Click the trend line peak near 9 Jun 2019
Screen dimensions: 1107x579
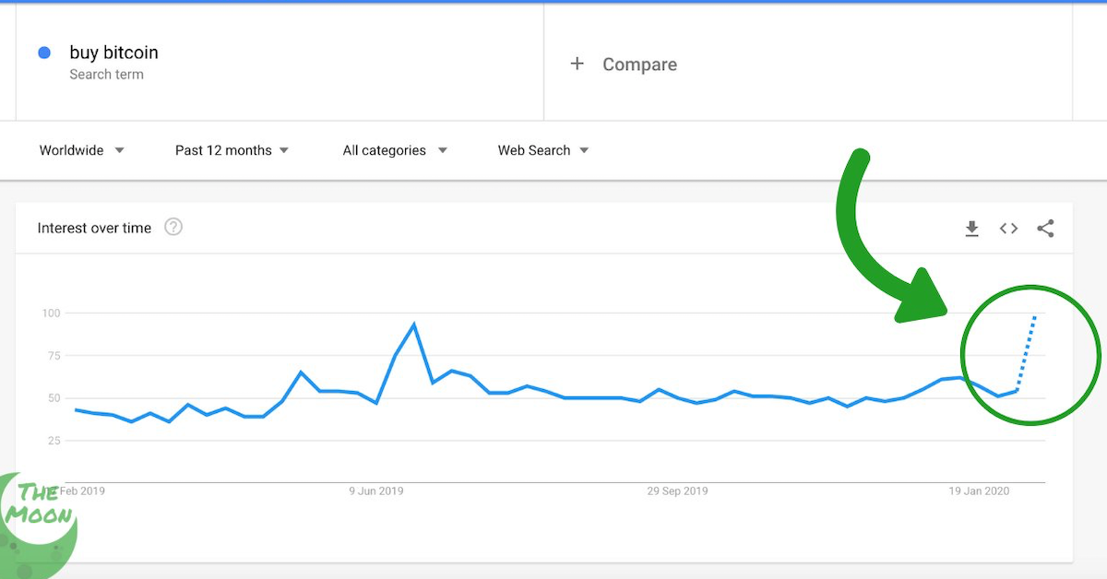pos(414,324)
